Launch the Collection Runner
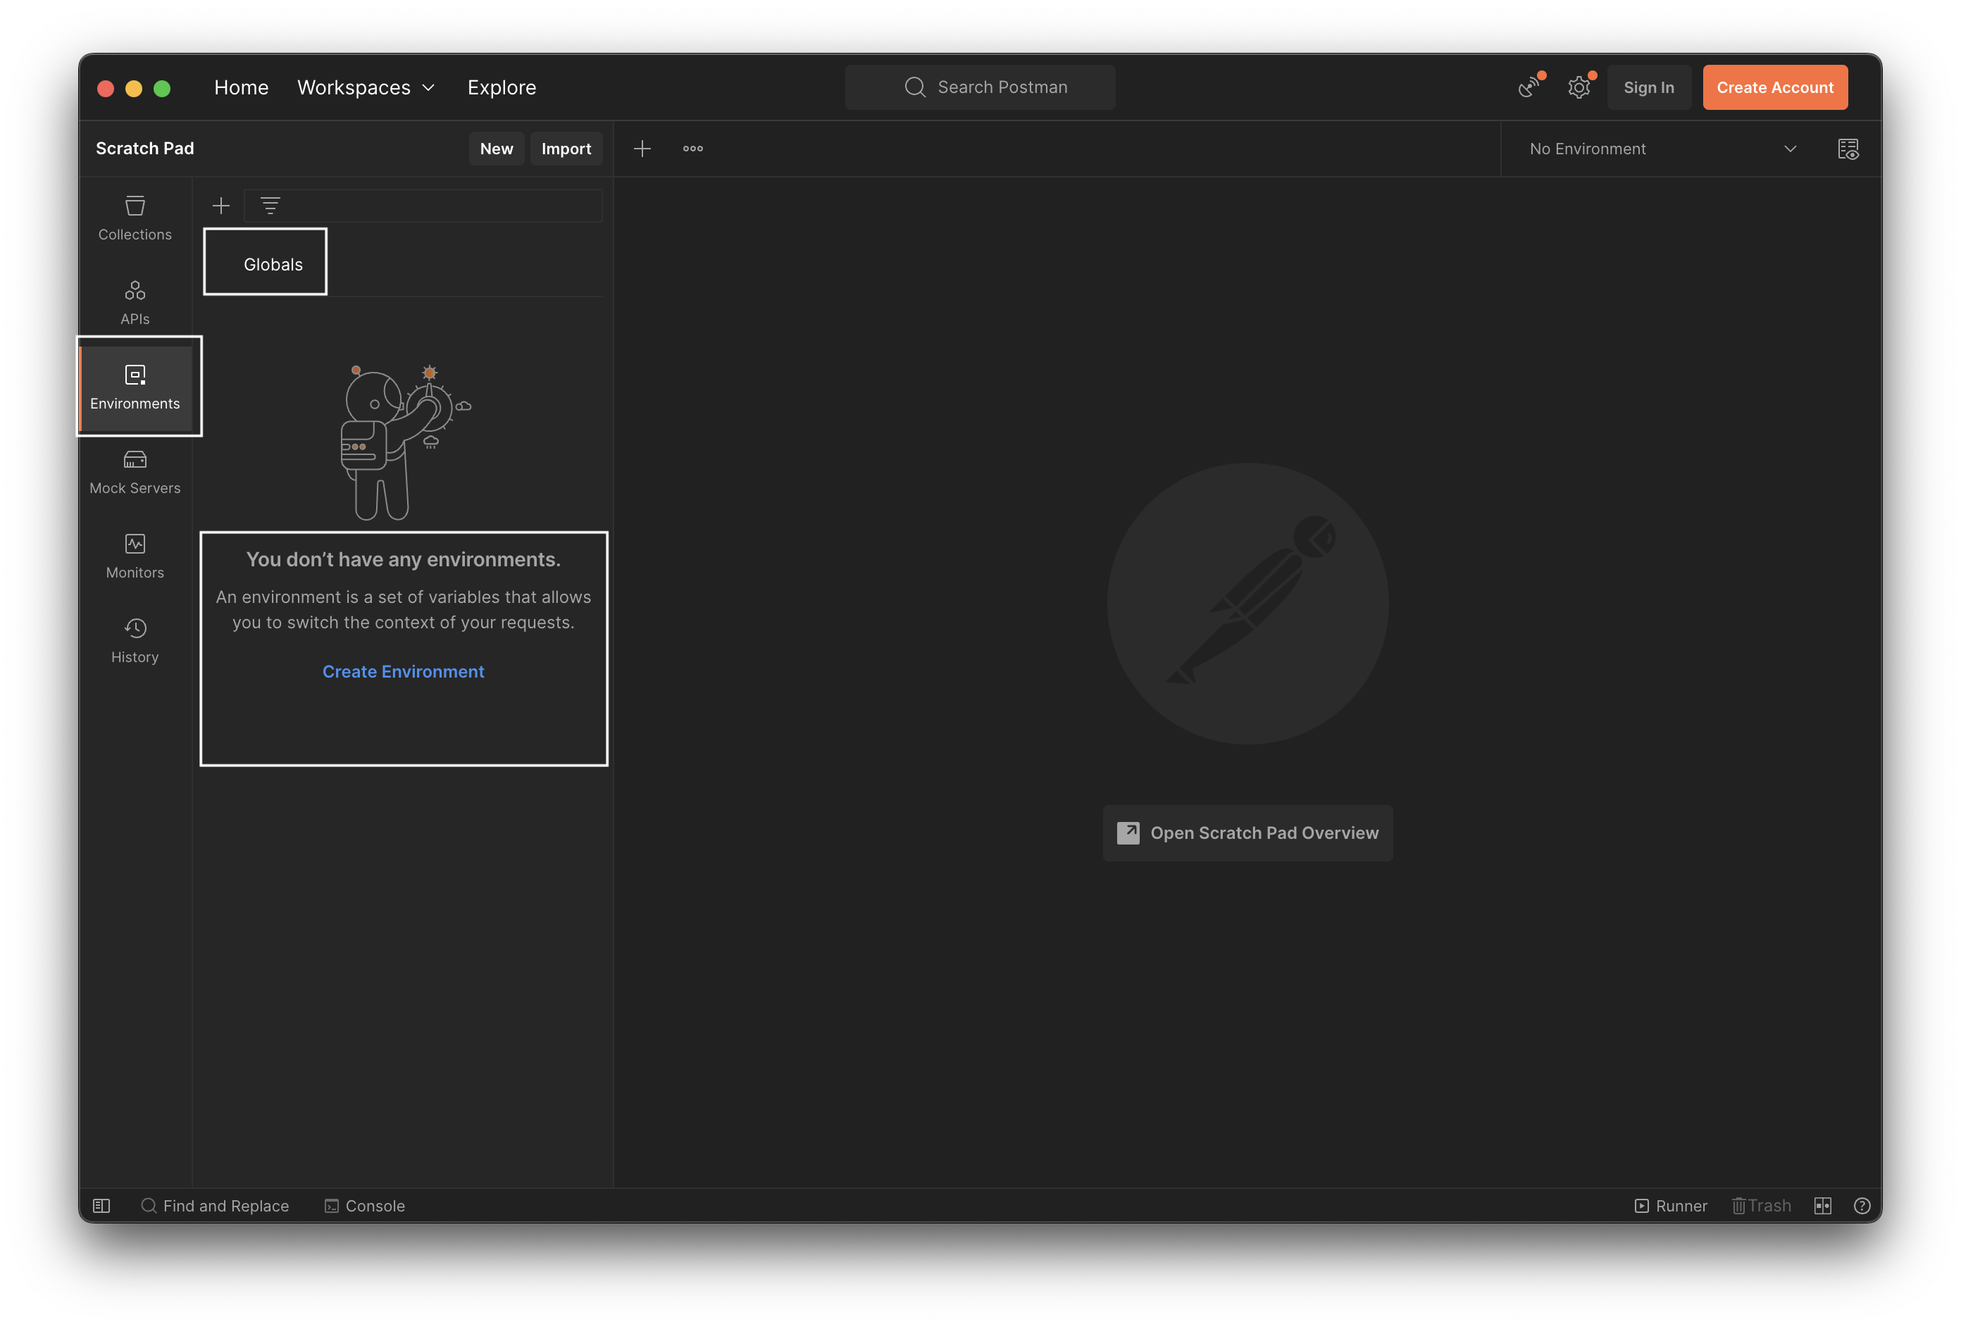The height and width of the screenshot is (1327, 1961). click(1671, 1206)
